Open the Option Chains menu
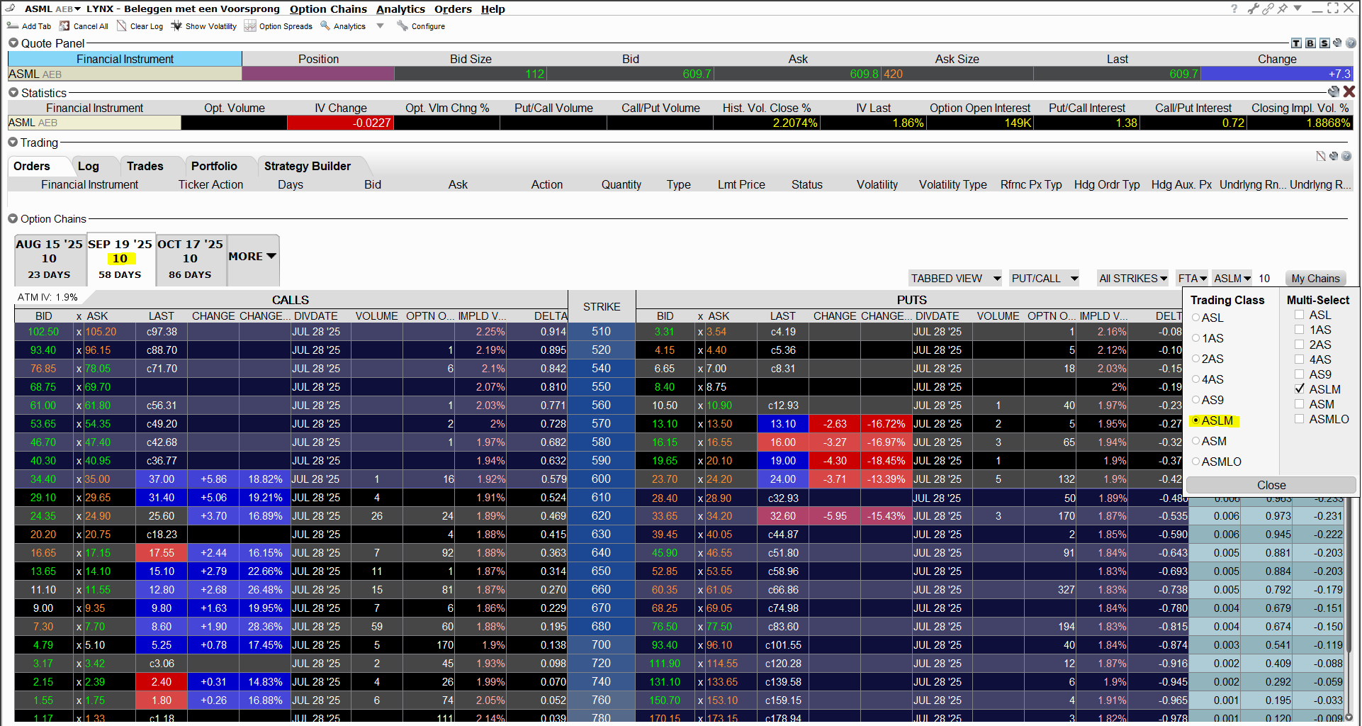This screenshot has width=1362, height=726. [328, 9]
